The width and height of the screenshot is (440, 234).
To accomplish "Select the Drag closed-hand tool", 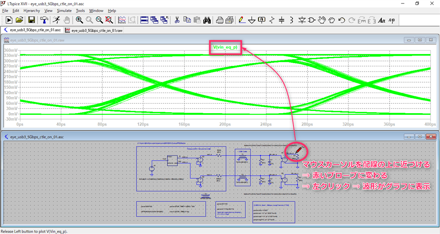I will [x=332, y=20].
